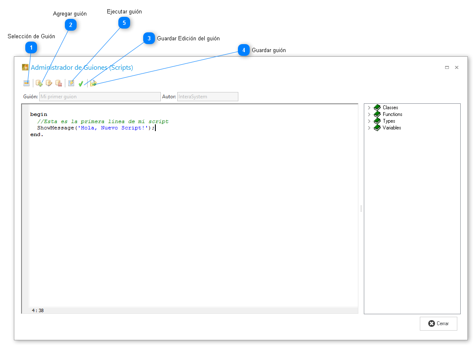Select the Functions item in the tree
475x347 pixels.
pos(392,114)
